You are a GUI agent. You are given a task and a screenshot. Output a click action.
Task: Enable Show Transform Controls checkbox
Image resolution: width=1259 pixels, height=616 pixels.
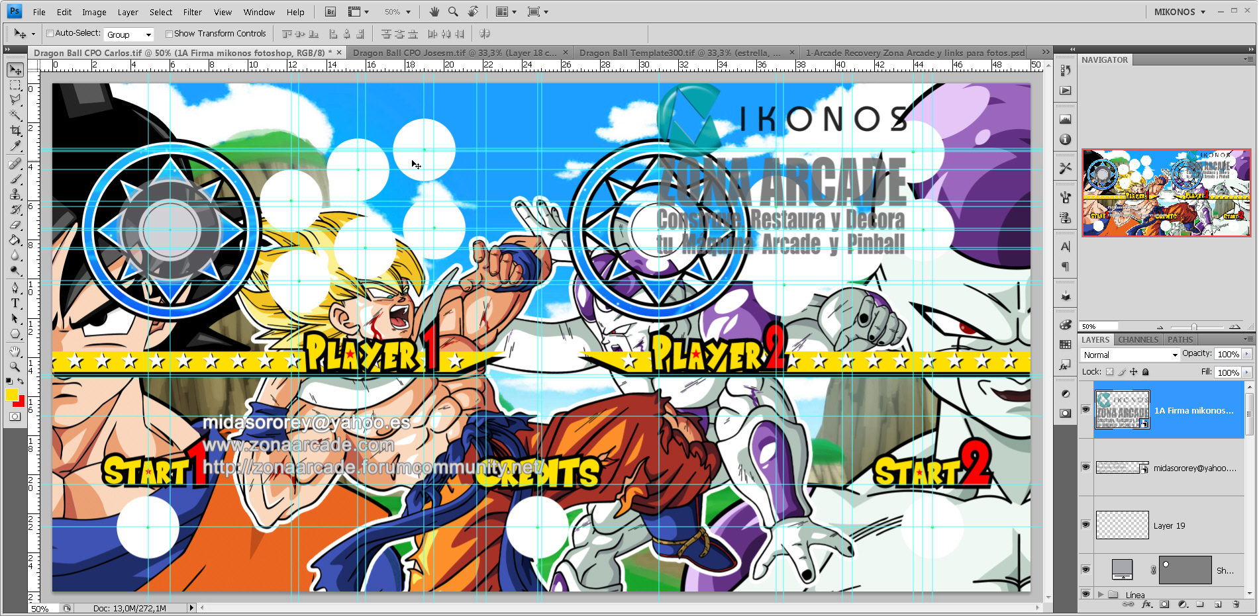(x=169, y=34)
